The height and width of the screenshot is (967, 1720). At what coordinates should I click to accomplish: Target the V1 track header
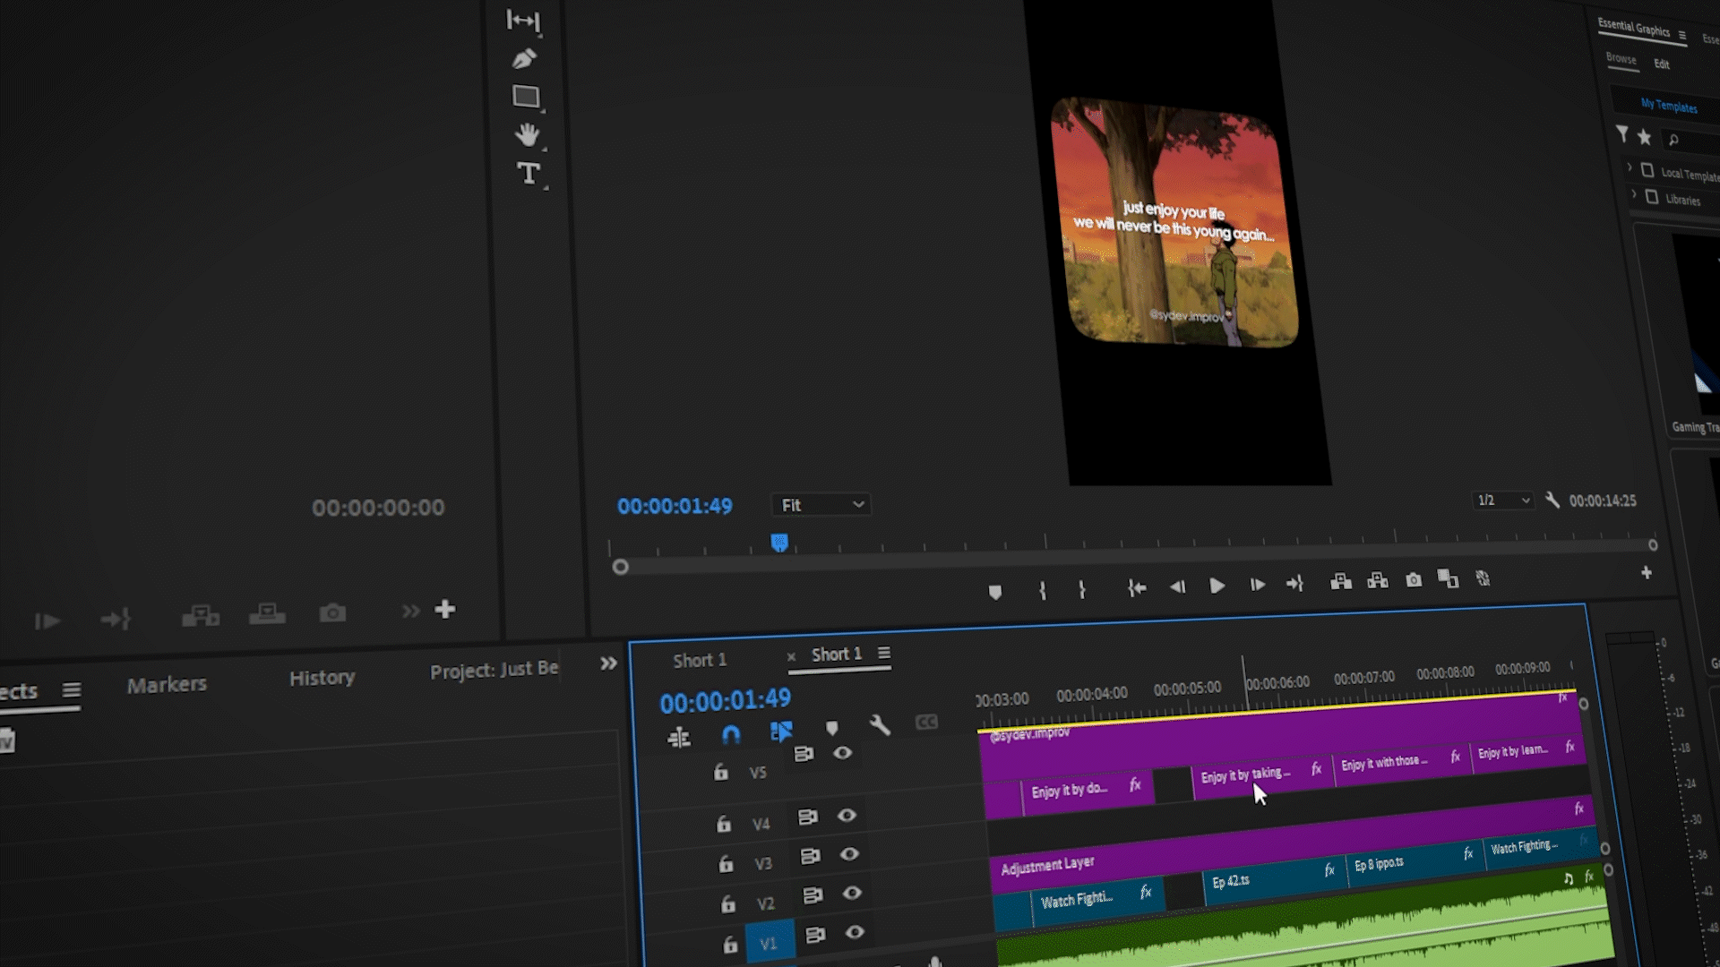tap(769, 943)
